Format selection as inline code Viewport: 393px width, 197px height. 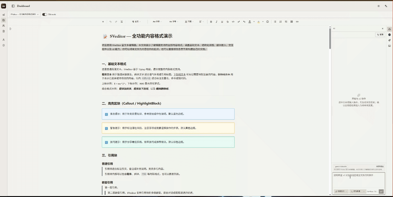233,22
